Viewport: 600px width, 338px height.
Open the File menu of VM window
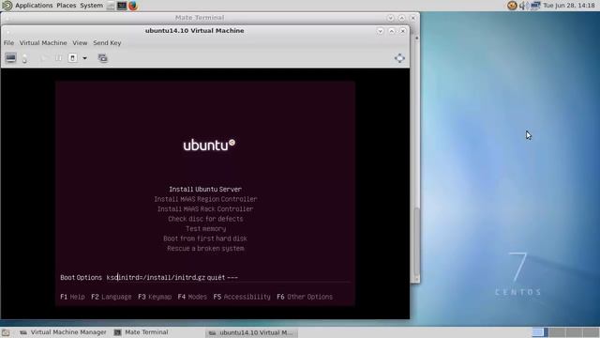point(8,43)
